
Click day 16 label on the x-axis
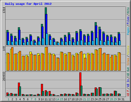coord(65,99)
